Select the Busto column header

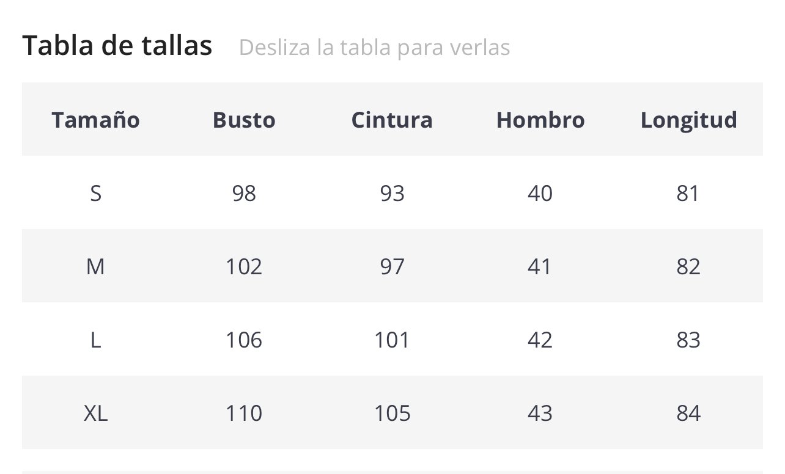pos(244,120)
